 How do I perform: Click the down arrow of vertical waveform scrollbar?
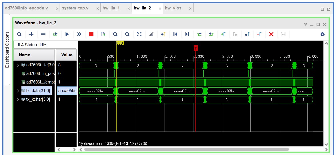coord(326,144)
